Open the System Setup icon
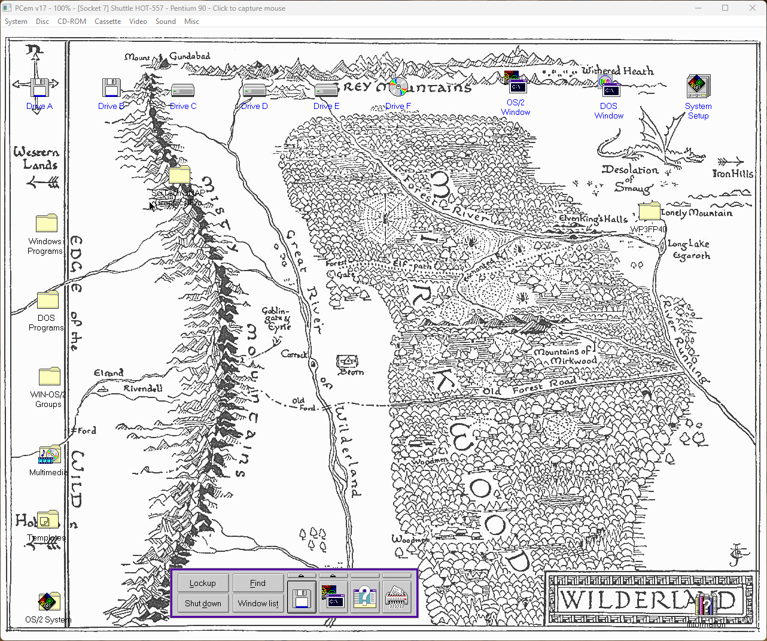This screenshot has height=641, width=767. (x=698, y=86)
